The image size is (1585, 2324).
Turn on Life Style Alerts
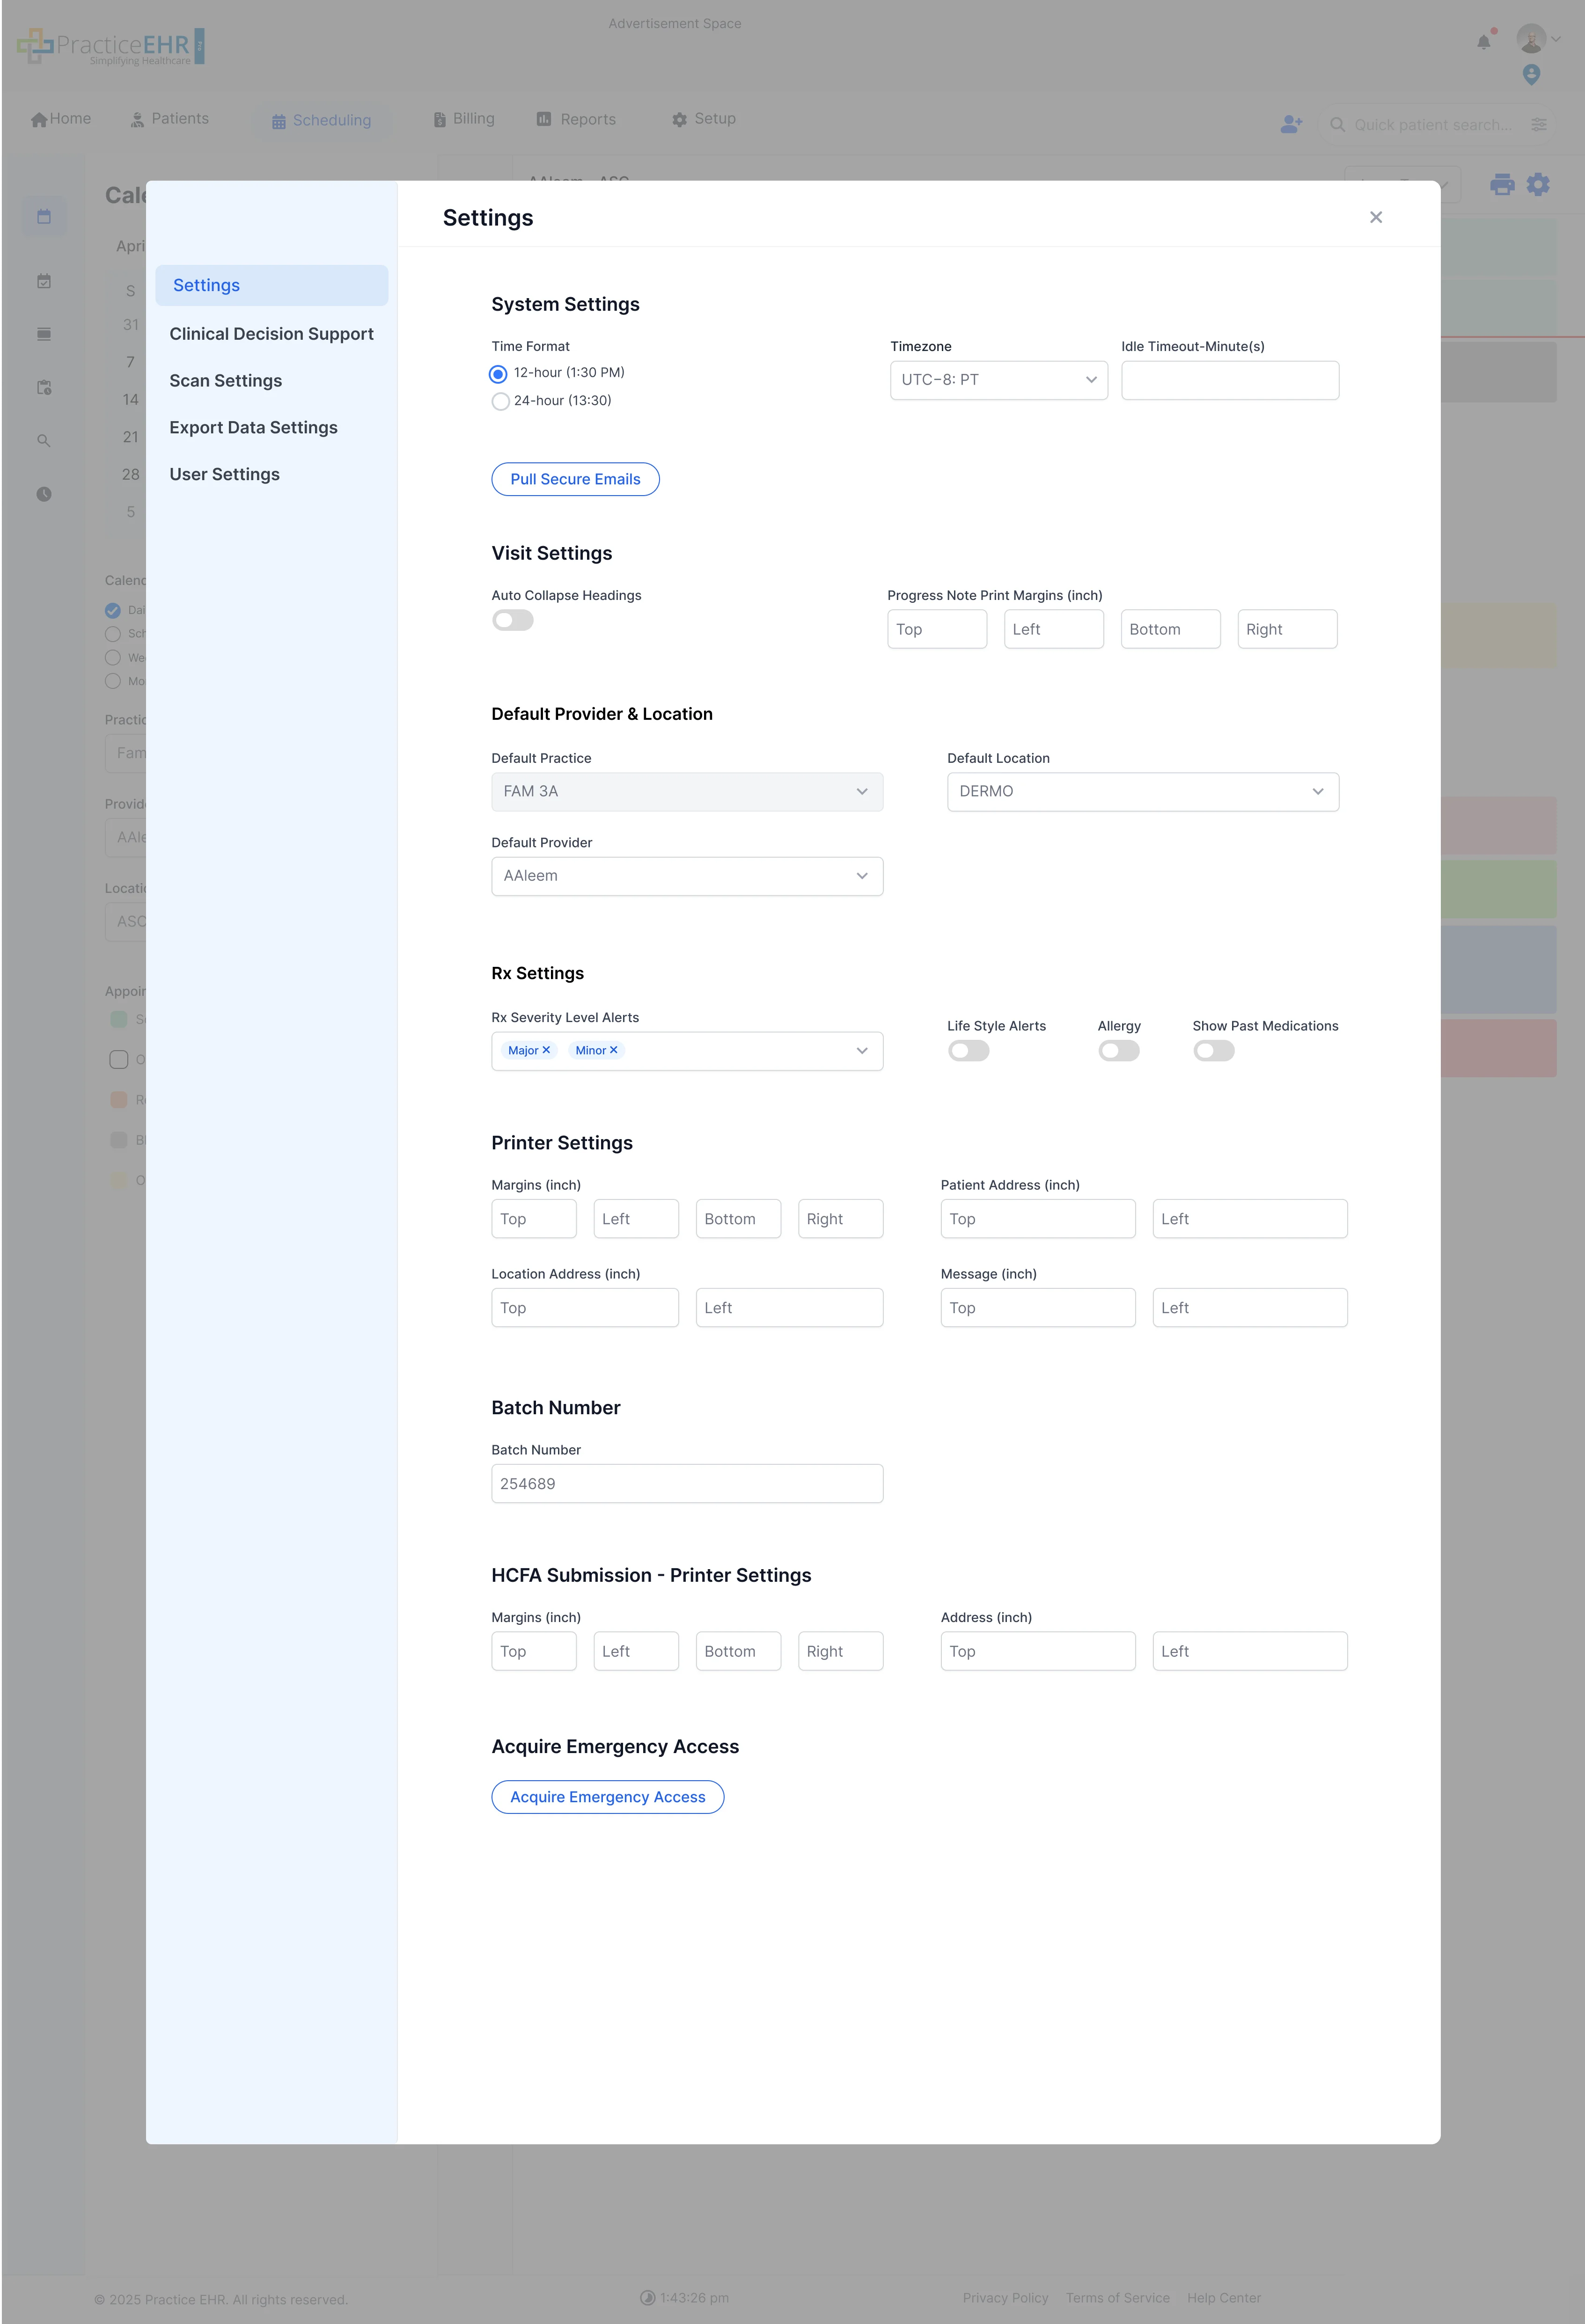point(968,1050)
